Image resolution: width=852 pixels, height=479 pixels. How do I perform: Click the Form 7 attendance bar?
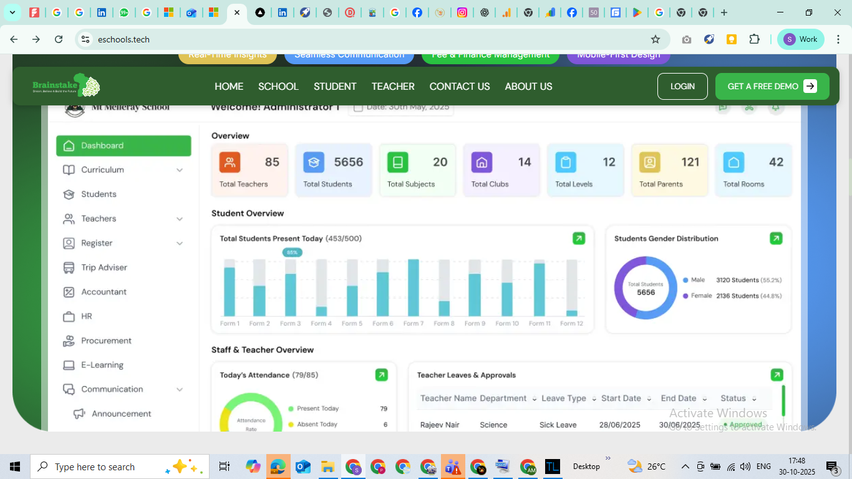413,288
